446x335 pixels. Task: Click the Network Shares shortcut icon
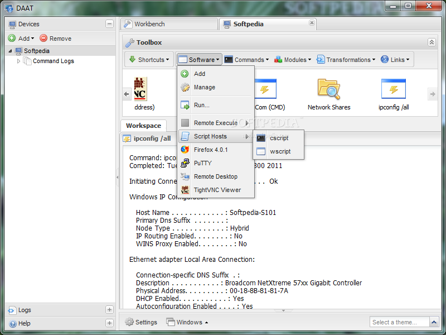point(329,89)
